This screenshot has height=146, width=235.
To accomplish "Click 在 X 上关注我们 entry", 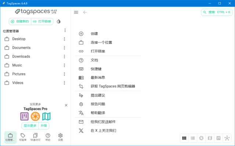I will point(108,131).
